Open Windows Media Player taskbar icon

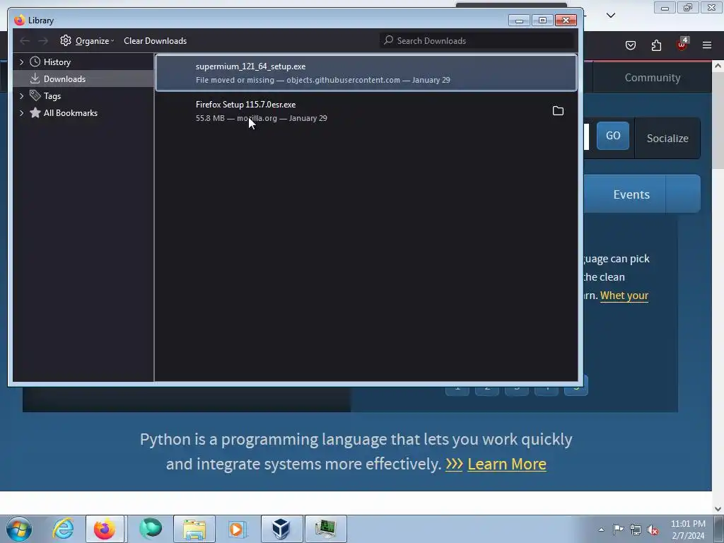(238, 529)
